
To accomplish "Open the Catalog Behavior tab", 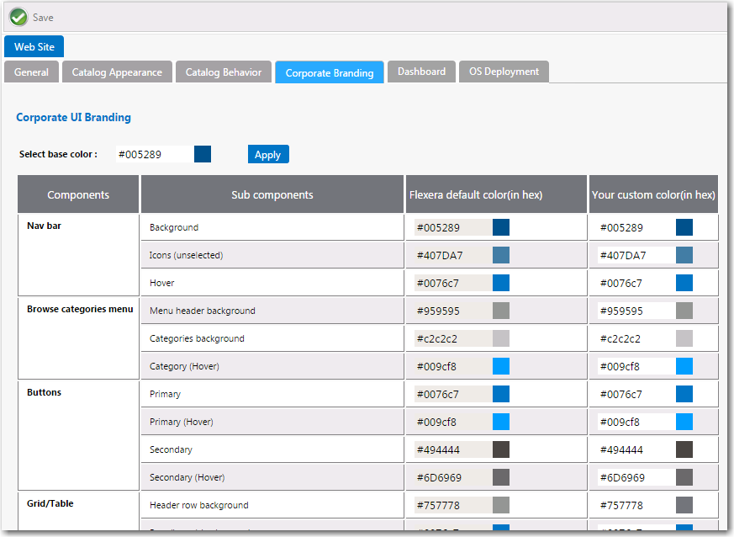I will pos(223,72).
